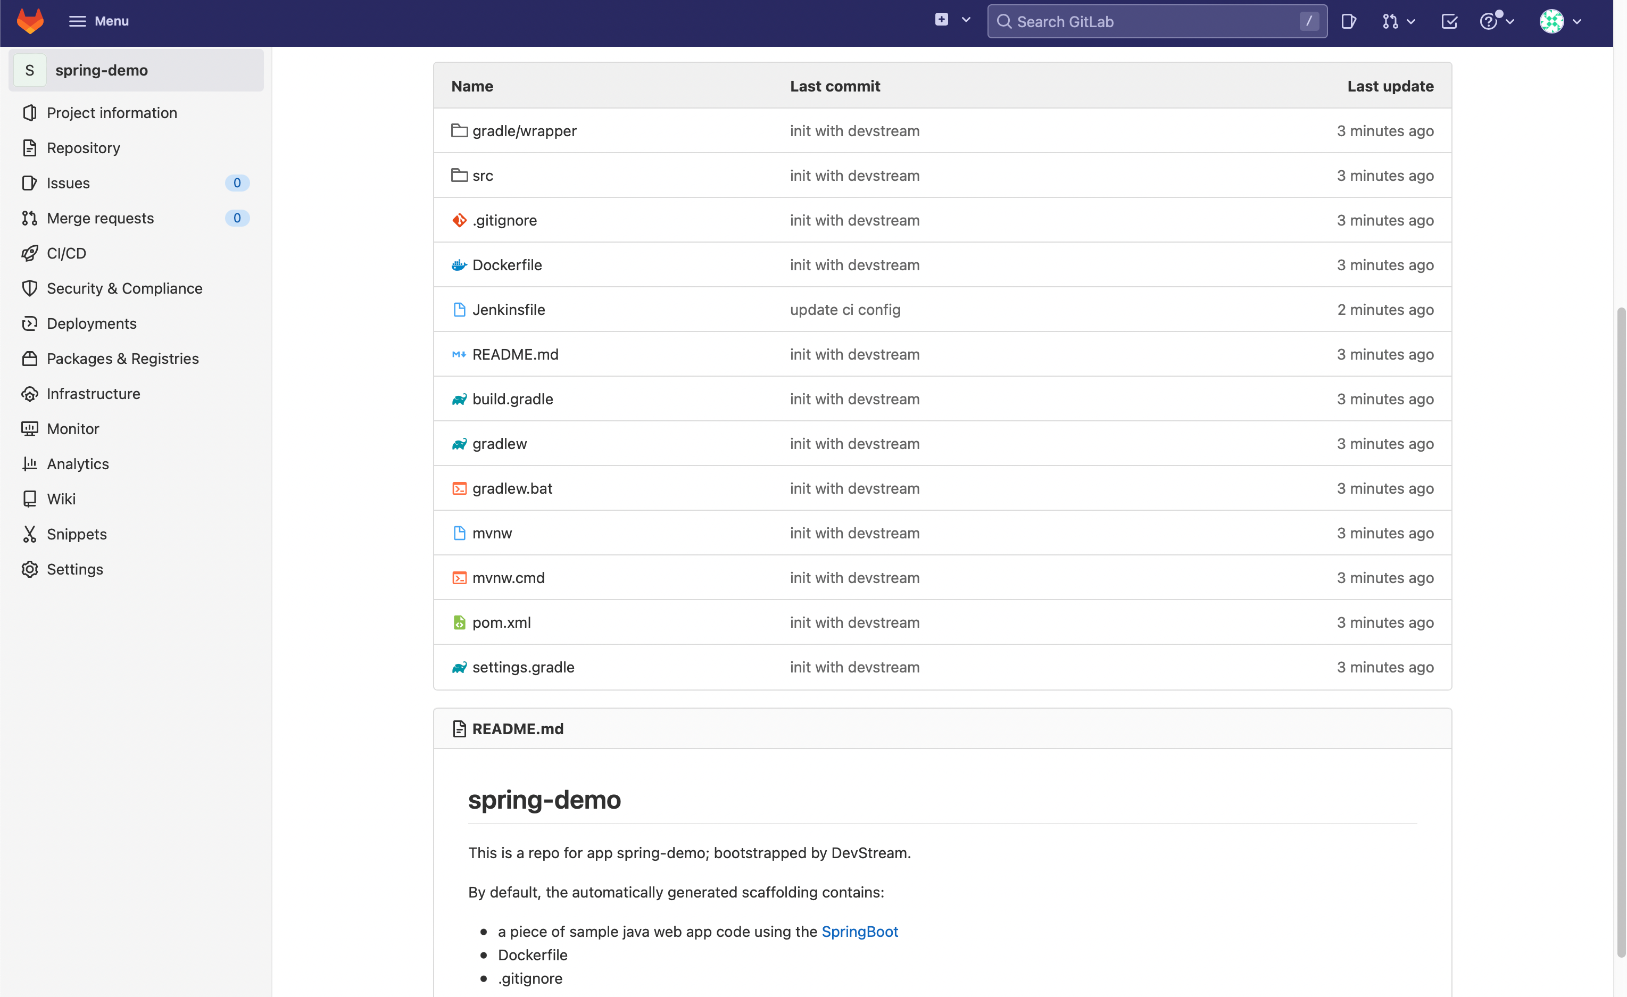1627x997 pixels.
Task: Open the Help question mark dropdown
Action: pyautogui.click(x=1496, y=22)
